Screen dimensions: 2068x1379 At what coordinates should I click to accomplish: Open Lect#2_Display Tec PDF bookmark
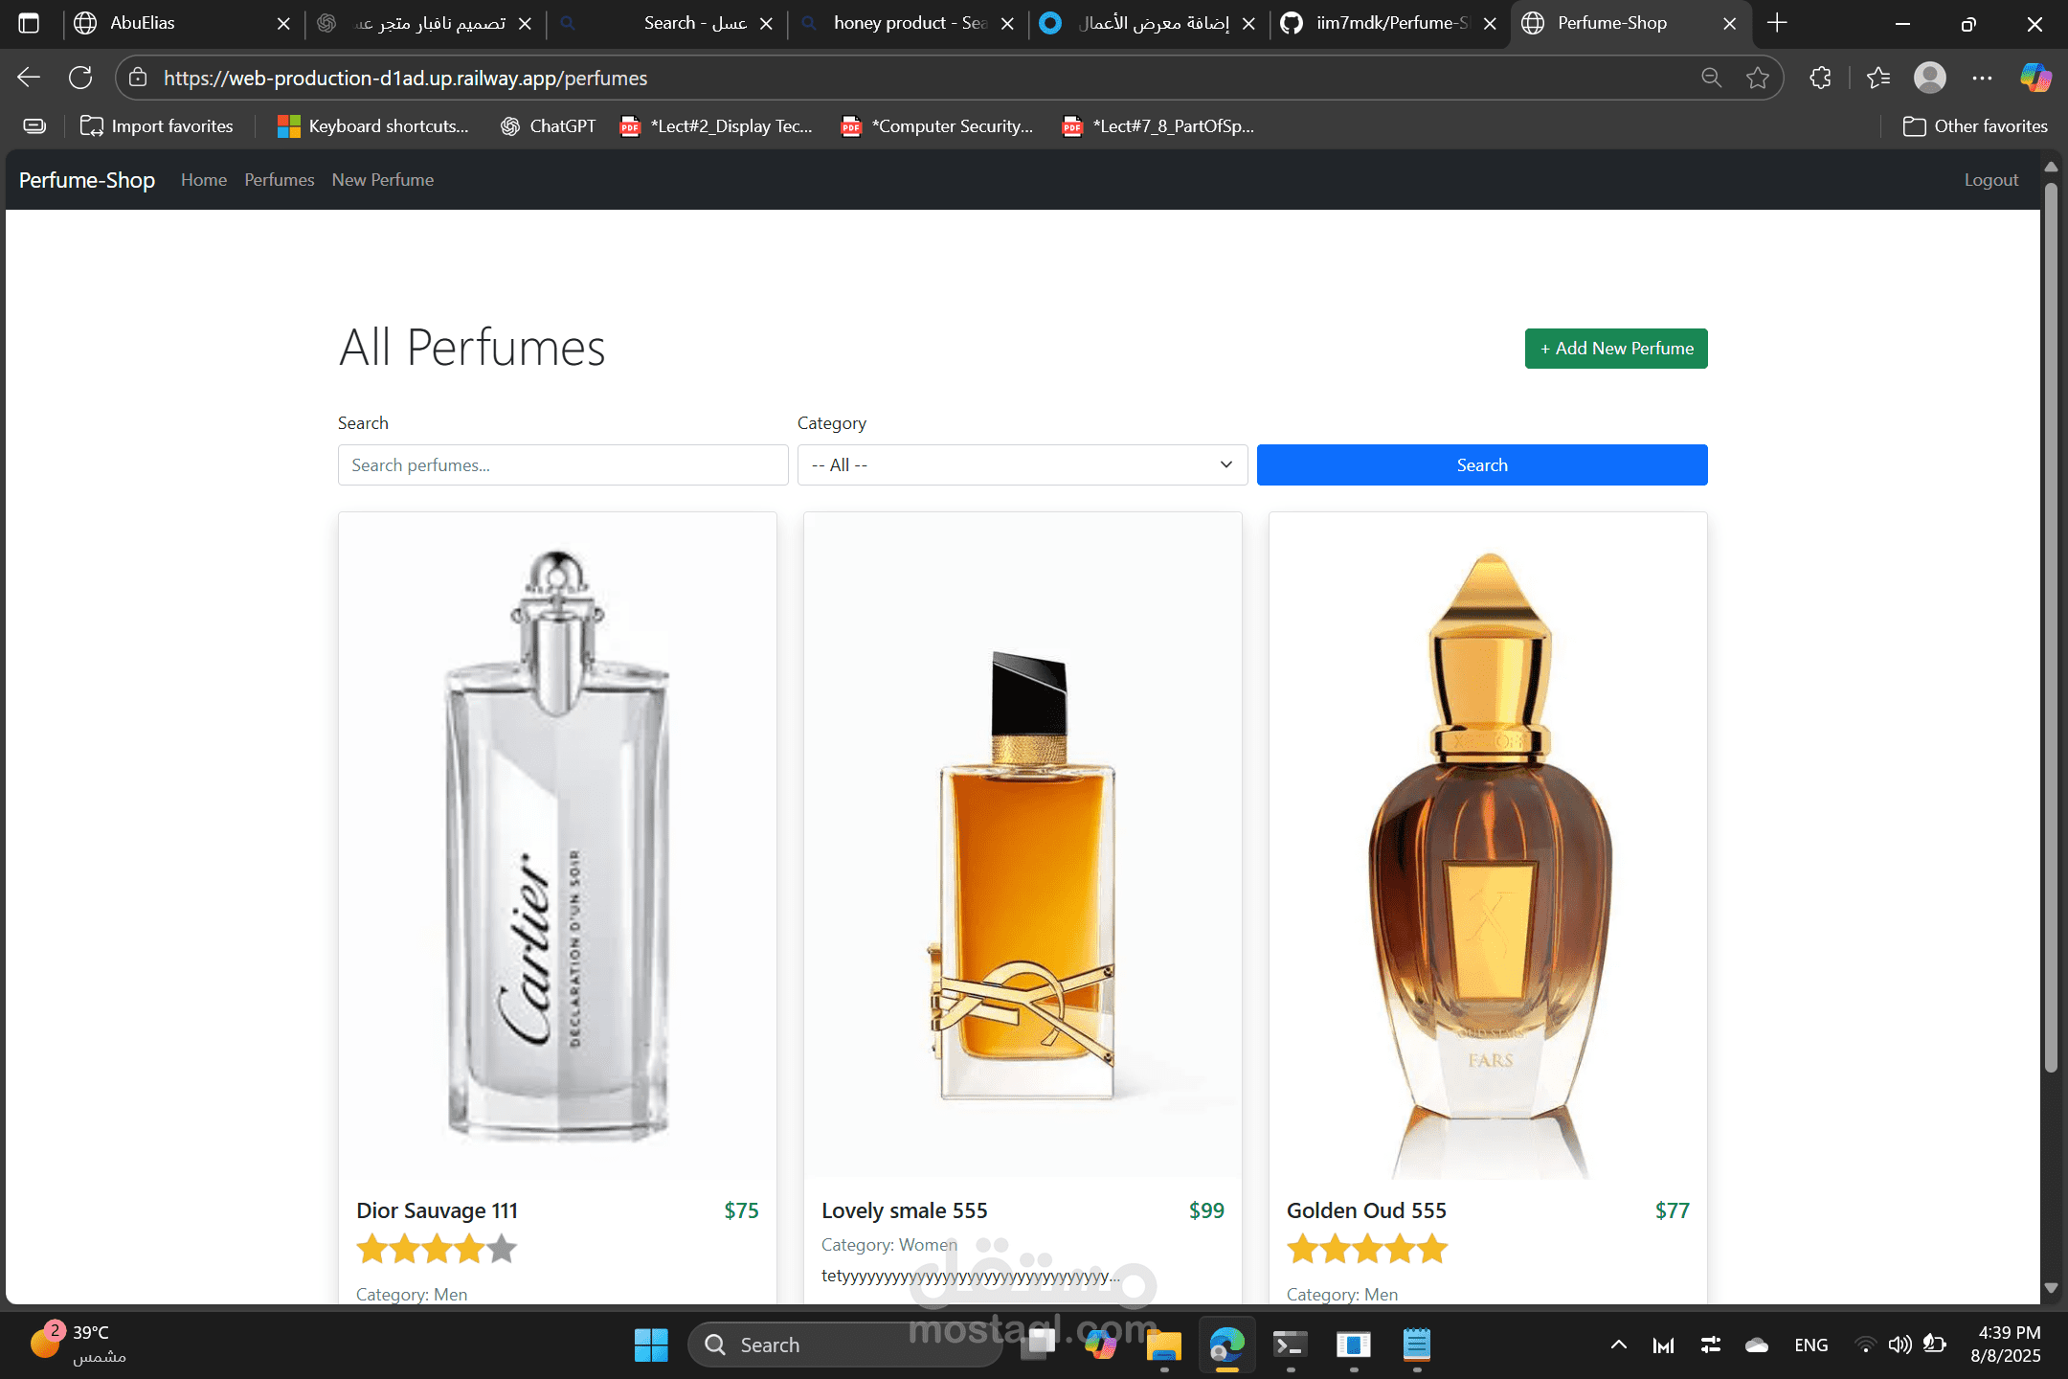pos(716,126)
